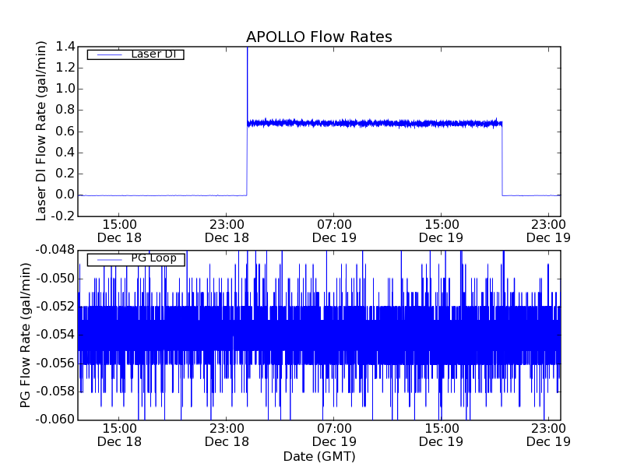Click the 0.0 y-axis tick label
Screen dimensions: 623x467
(x=65, y=195)
